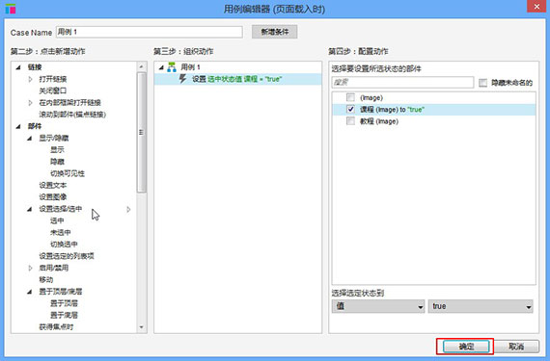Click the action list scrollbar thumb
The image size is (550, 361).
click(141, 133)
